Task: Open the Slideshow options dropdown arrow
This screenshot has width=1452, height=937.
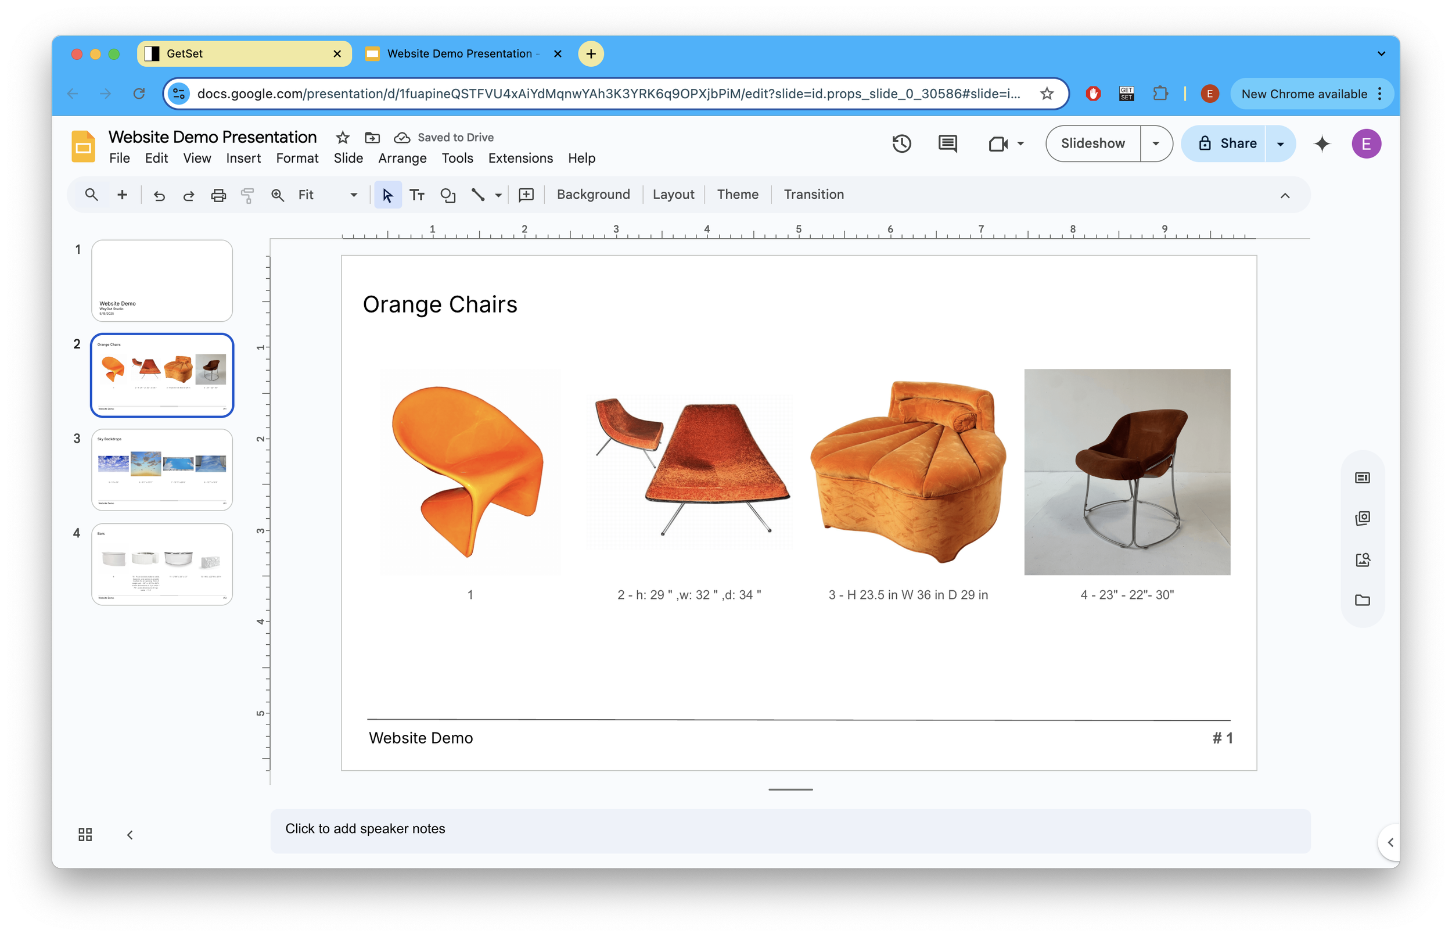Action: 1155,143
